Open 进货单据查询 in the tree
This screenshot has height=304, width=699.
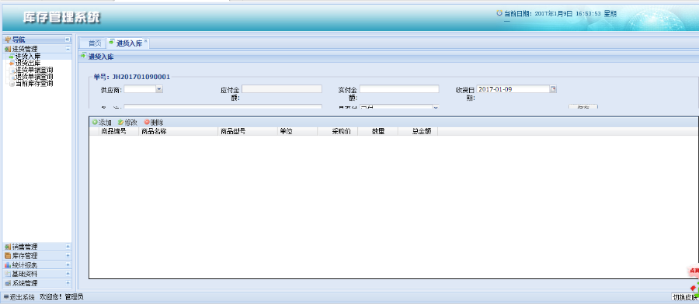[x=34, y=70]
